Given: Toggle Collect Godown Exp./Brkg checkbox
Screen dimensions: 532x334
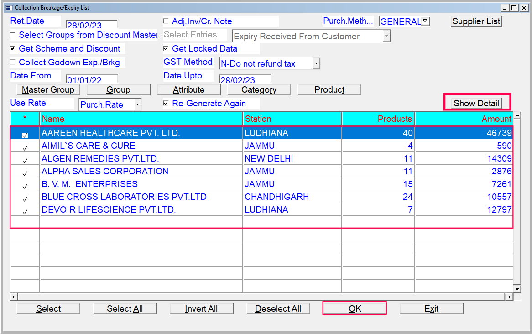Looking at the screenshot, I should pyautogui.click(x=13, y=63).
